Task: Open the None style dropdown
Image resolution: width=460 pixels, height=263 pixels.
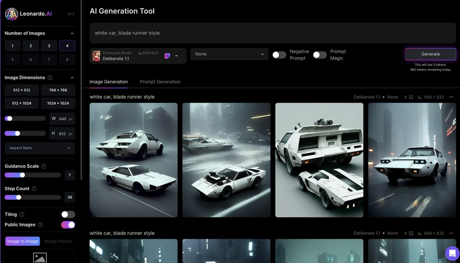Action: [x=230, y=54]
